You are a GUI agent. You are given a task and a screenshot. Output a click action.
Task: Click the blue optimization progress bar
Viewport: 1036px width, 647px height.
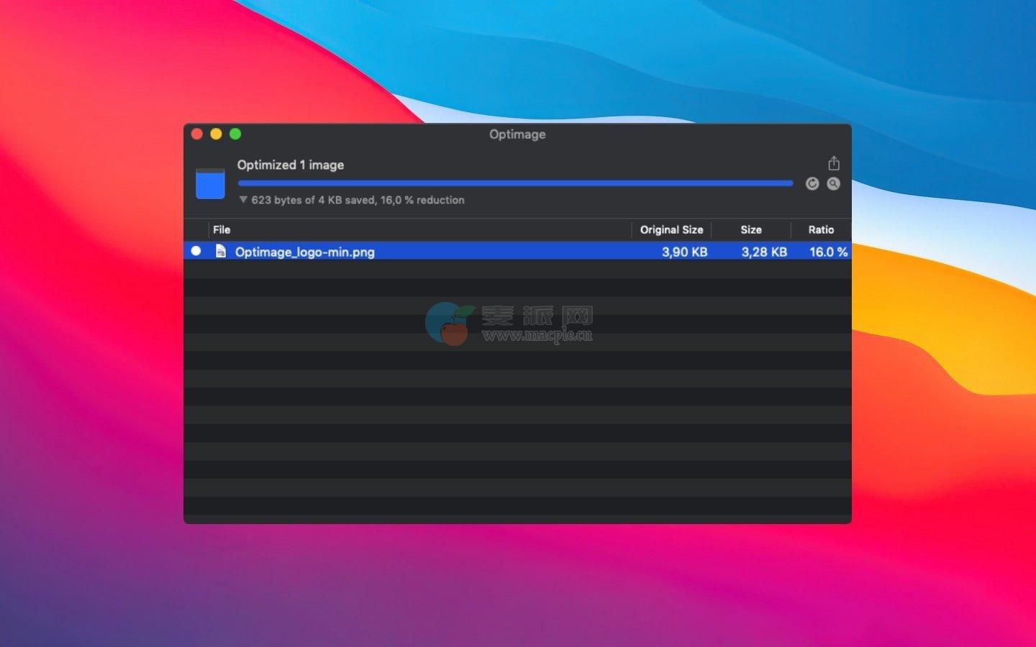click(515, 183)
